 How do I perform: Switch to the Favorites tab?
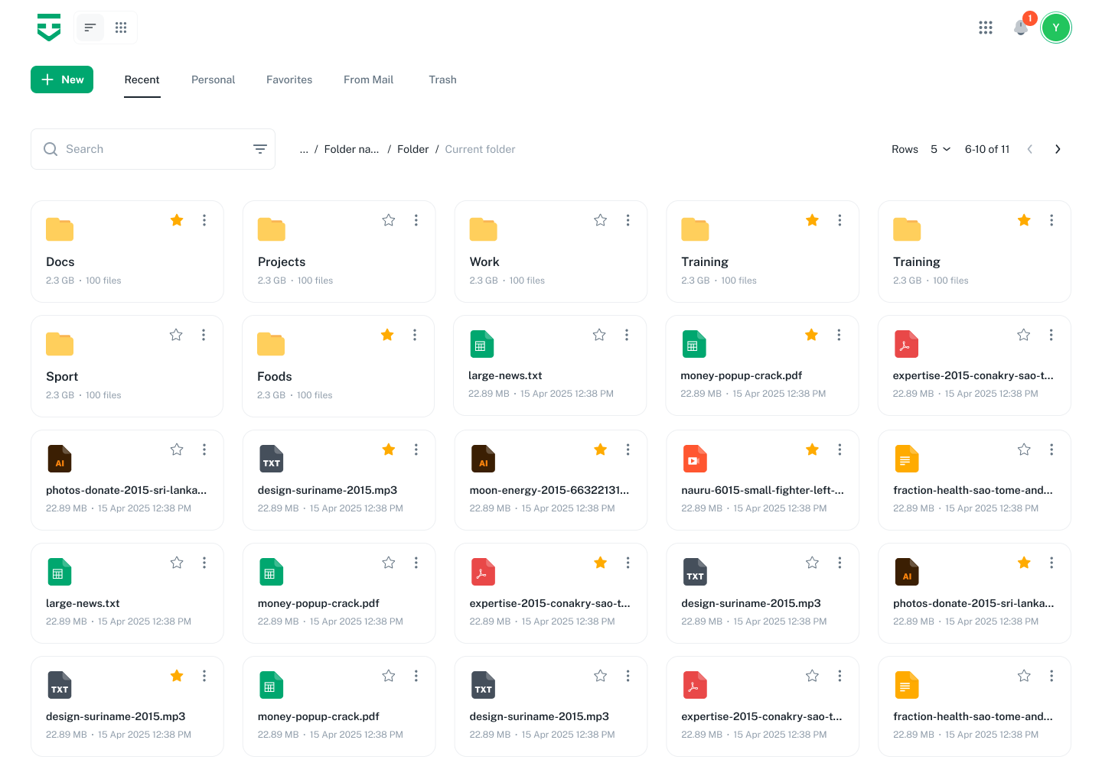click(289, 80)
